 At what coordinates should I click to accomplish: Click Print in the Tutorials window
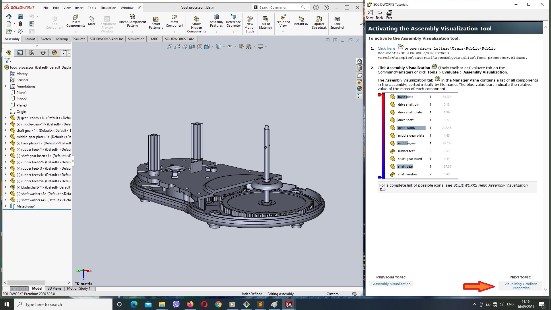pos(389,15)
